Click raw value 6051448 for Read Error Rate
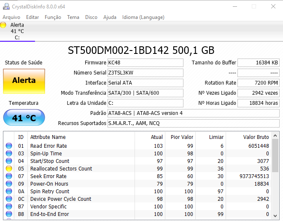283x221 pixels. (x=259, y=146)
